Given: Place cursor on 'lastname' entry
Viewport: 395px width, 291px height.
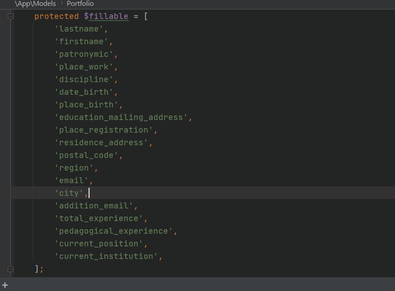Looking at the screenshot, I should pyautogui.click(x=79, y=29).
